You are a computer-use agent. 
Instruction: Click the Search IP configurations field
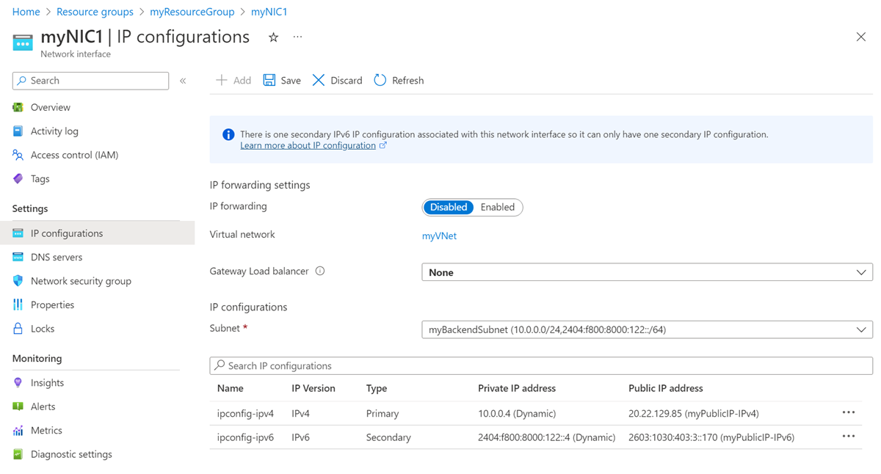541,365
